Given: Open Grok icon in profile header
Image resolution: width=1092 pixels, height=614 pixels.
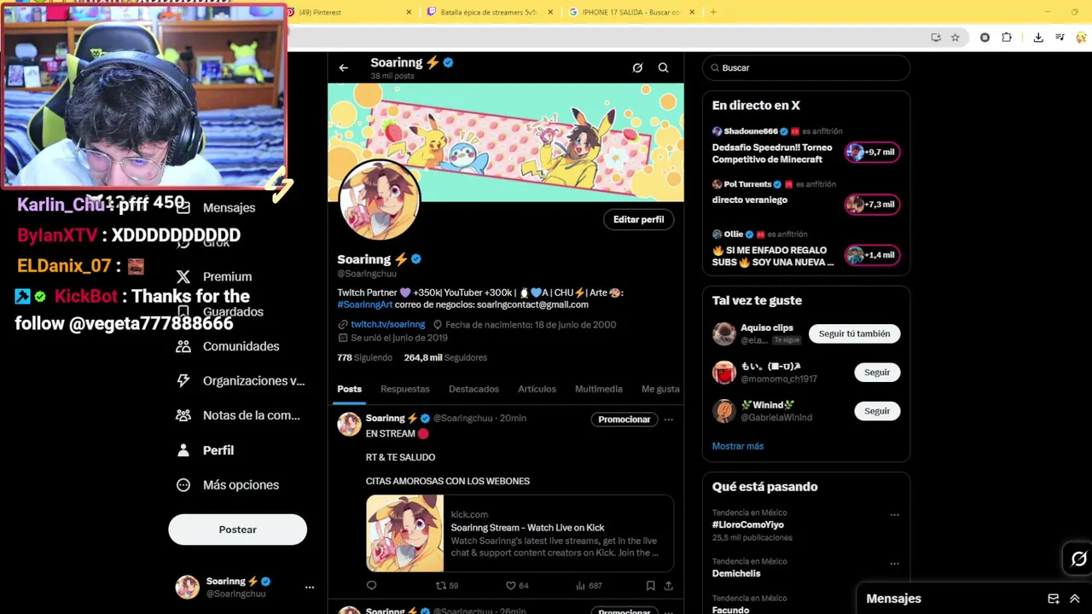Looking at the screenshot, I should [x=637, y=68].
